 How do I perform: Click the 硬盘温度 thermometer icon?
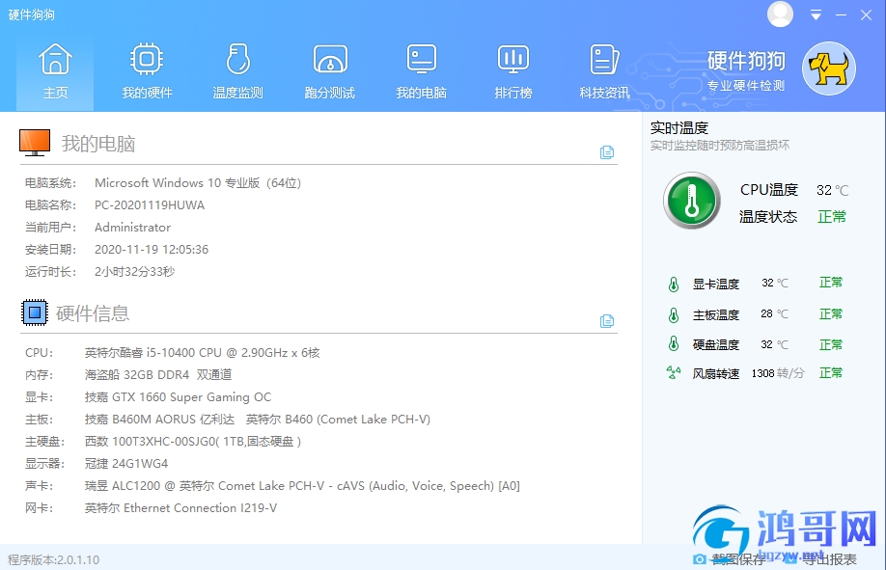673,344
